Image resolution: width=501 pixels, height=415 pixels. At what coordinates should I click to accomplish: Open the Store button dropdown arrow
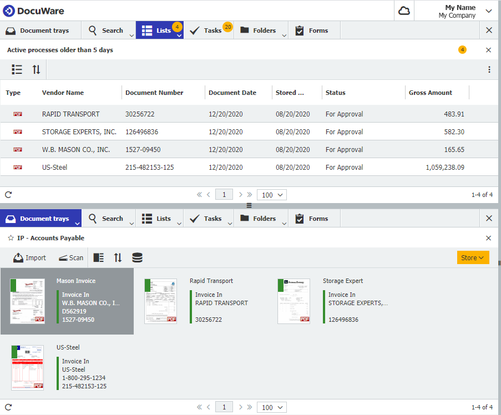(480, 257)
